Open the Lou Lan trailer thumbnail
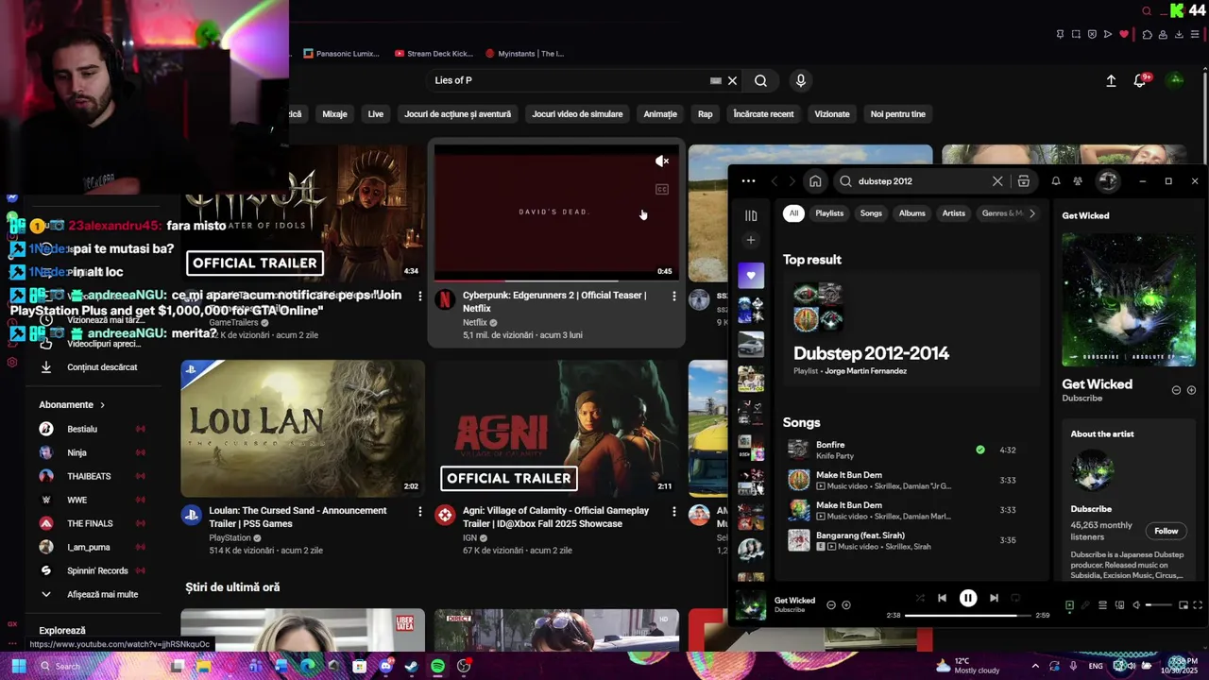Screen dimensions: 1209x680 (303, 429)
